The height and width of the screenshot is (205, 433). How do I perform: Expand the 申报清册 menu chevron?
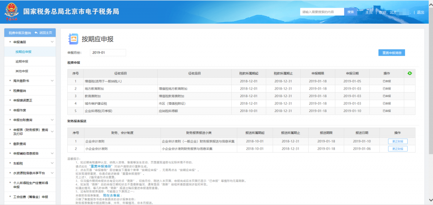tap(52, 42)
